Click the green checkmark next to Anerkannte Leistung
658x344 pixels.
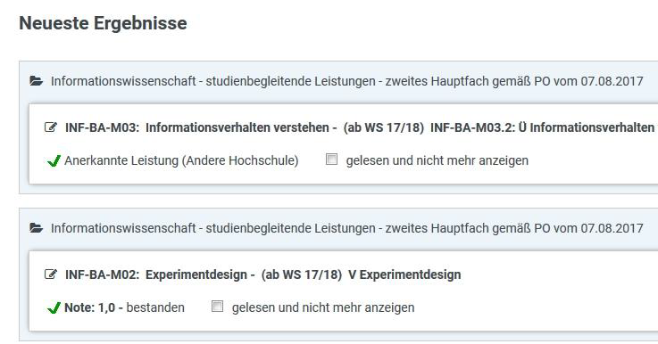[54, 160]
